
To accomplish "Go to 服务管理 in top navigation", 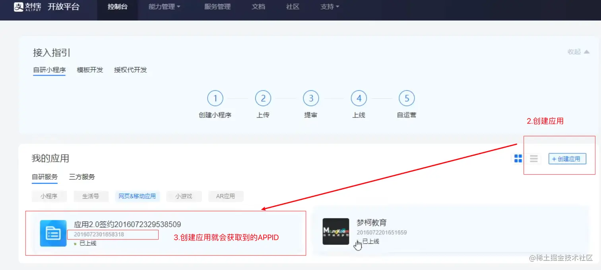I will (217, 7).
